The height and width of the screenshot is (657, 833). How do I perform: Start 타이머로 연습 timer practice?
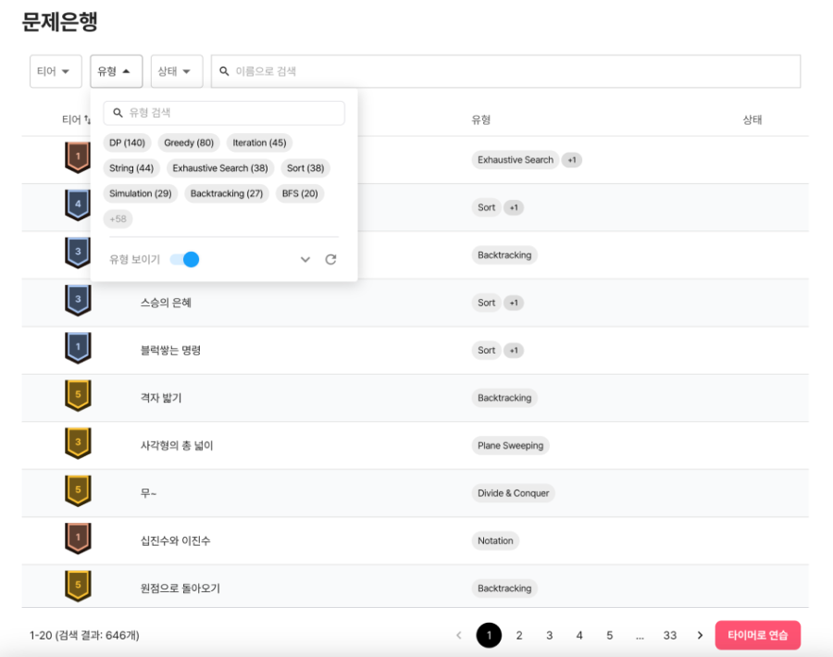click(757, 635)
